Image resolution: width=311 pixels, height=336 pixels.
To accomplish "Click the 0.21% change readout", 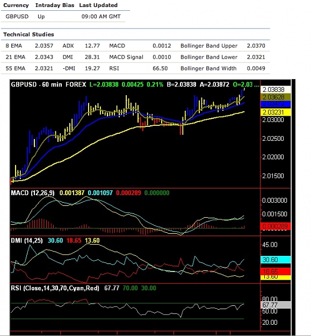I will [x=155, y=84].
